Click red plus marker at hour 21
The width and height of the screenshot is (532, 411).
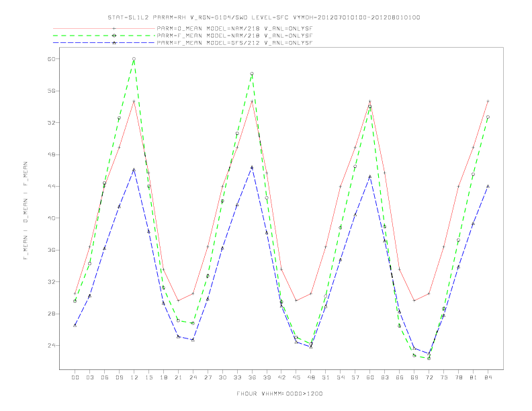[178, 300]
